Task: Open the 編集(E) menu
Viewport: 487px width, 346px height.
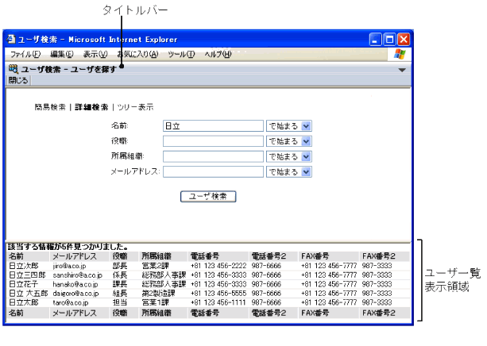Action: tap(62, 54)
